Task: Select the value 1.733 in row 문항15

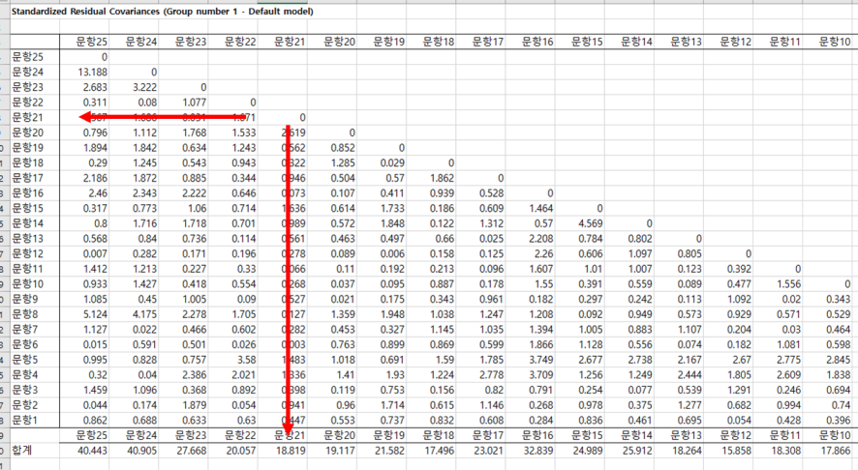Action: tap(392, 209)
